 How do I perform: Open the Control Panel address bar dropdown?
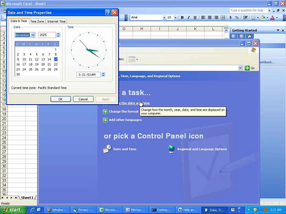click(x=240, y=68)
